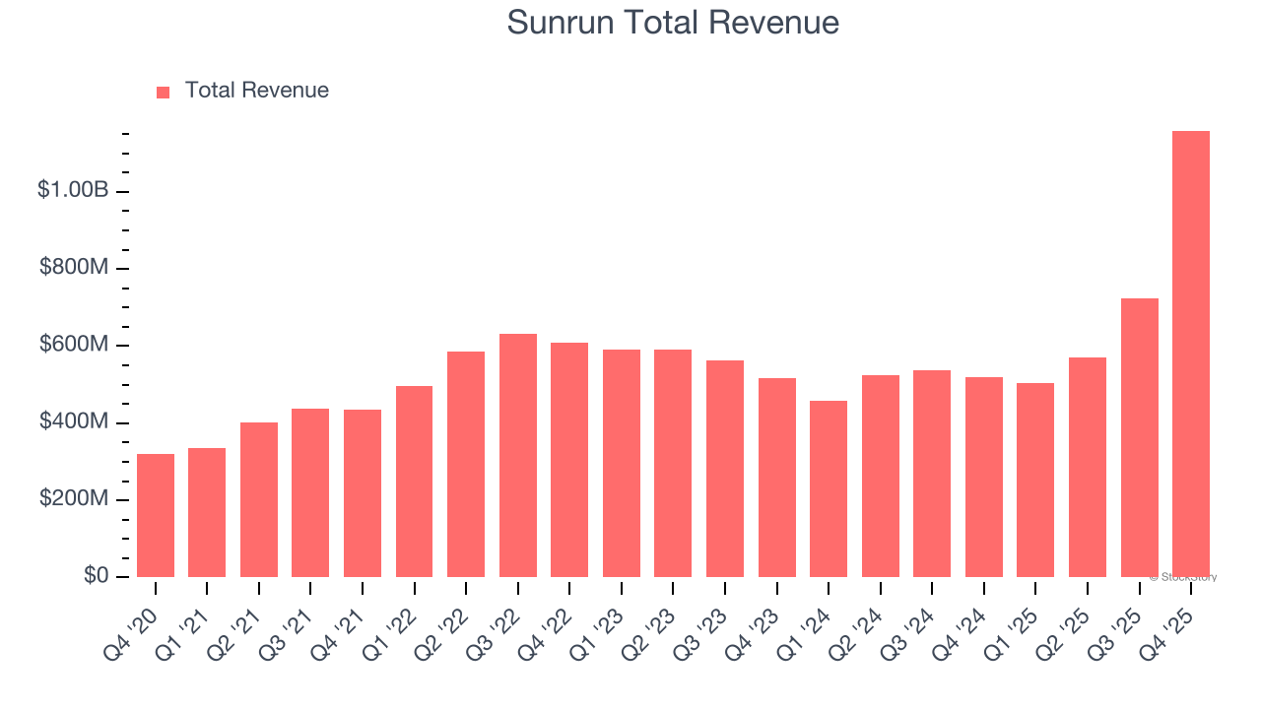This screenshot has width=1261, height=709.
Task: Select the Q3 '21 revenue bar
Action: point(310,492)
